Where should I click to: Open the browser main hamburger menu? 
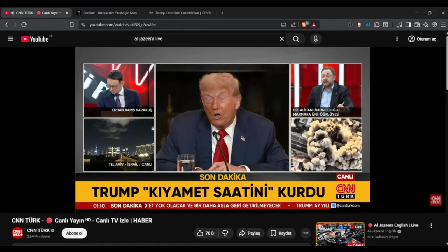click(443, 24)
